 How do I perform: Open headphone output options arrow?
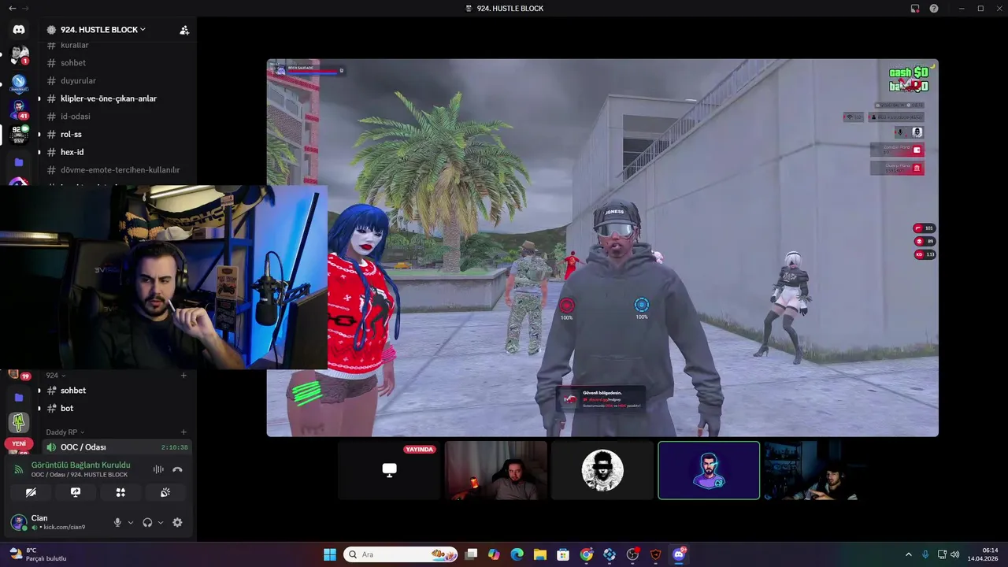pos(161,522)
